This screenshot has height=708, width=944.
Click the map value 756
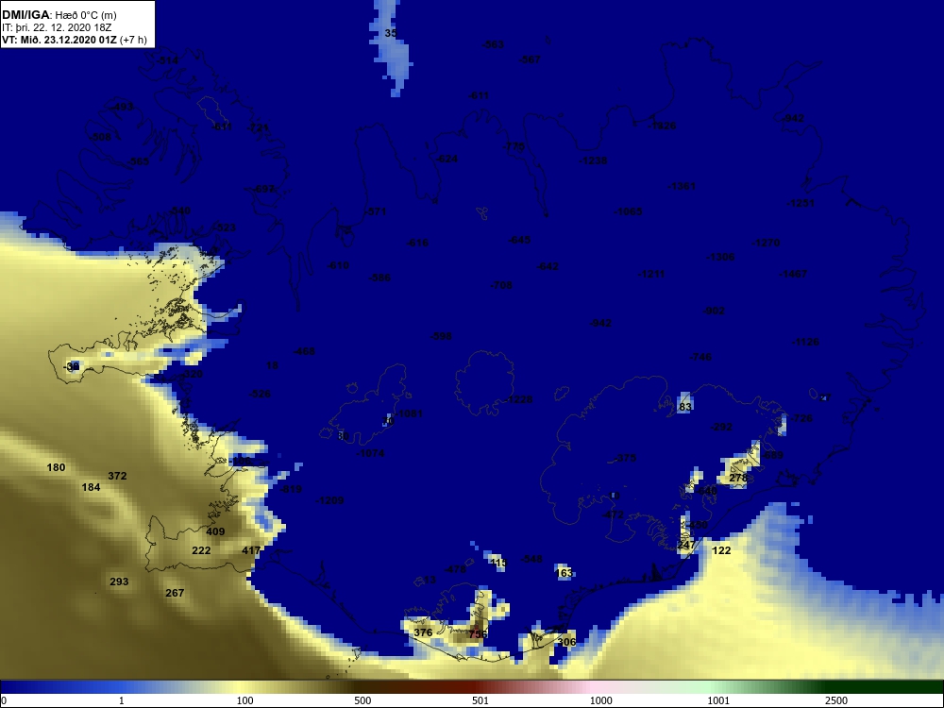tap(478, 634)
